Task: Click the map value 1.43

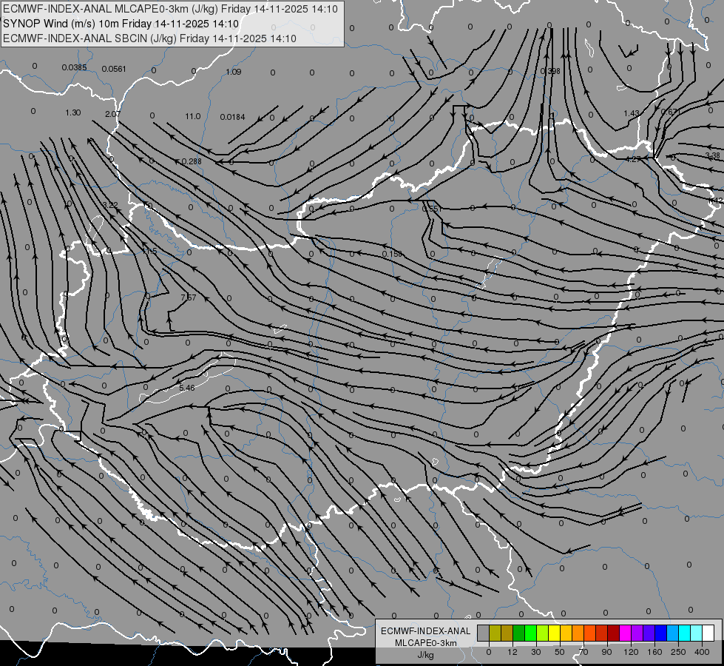Action: (x=632, y=113)
